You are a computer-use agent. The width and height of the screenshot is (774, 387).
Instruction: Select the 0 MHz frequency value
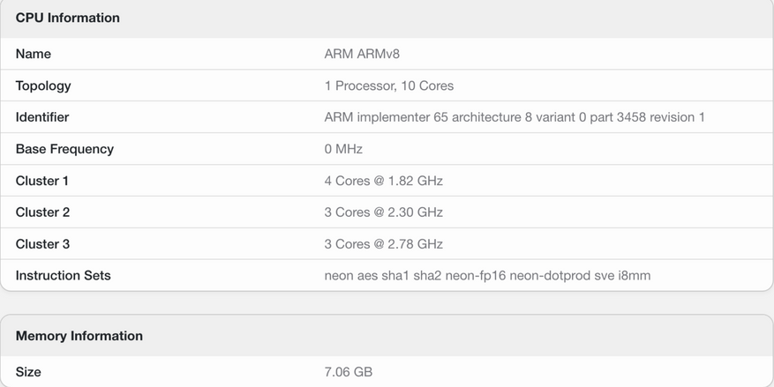tap(343, 149)
